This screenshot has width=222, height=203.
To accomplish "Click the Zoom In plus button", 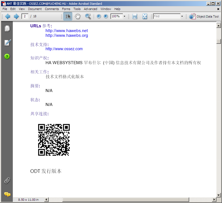I will click(106, 16).
